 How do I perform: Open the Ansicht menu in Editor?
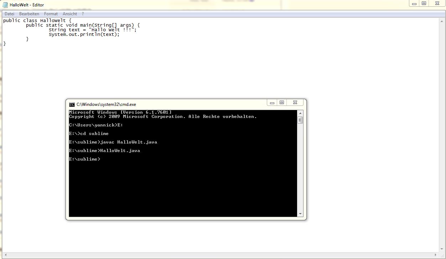(70, 14)
